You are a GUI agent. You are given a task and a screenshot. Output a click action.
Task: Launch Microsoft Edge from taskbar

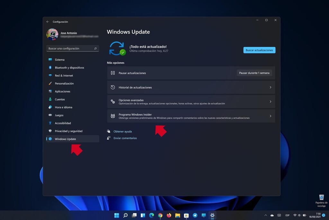pyautogui.click(x=152, y=215)
